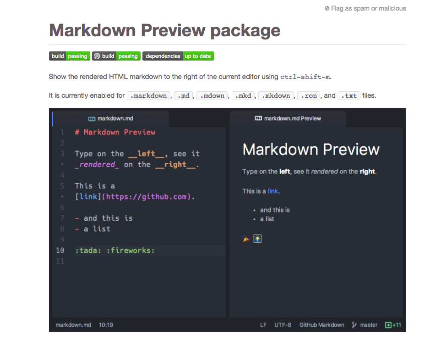Click the CircleCI logo icon in badge
Screen dimensions: 425x340
(97, 56)
